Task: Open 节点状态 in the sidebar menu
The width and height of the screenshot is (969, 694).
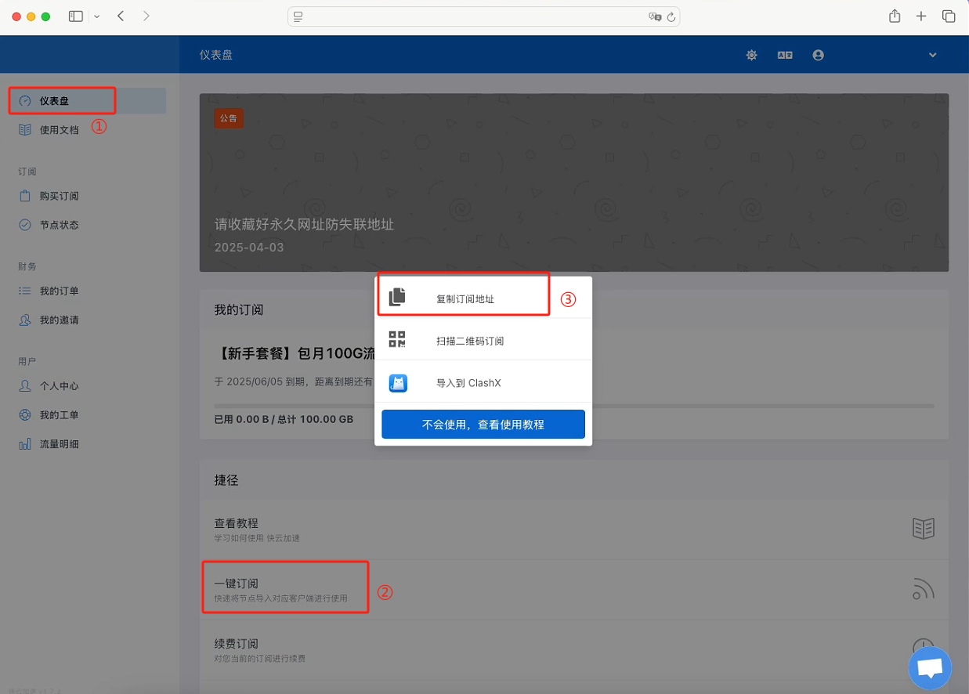Action: [60, 225]
